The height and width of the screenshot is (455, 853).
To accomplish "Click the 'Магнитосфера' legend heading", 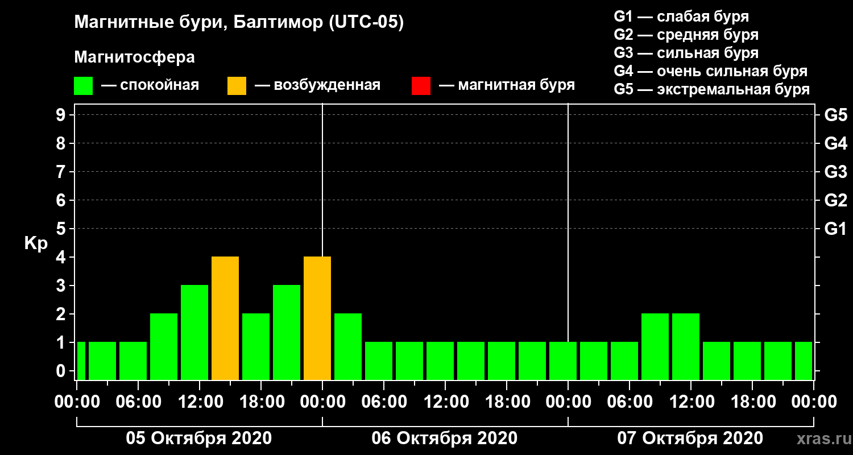I will pyautogui.click(x=134, y=57).
